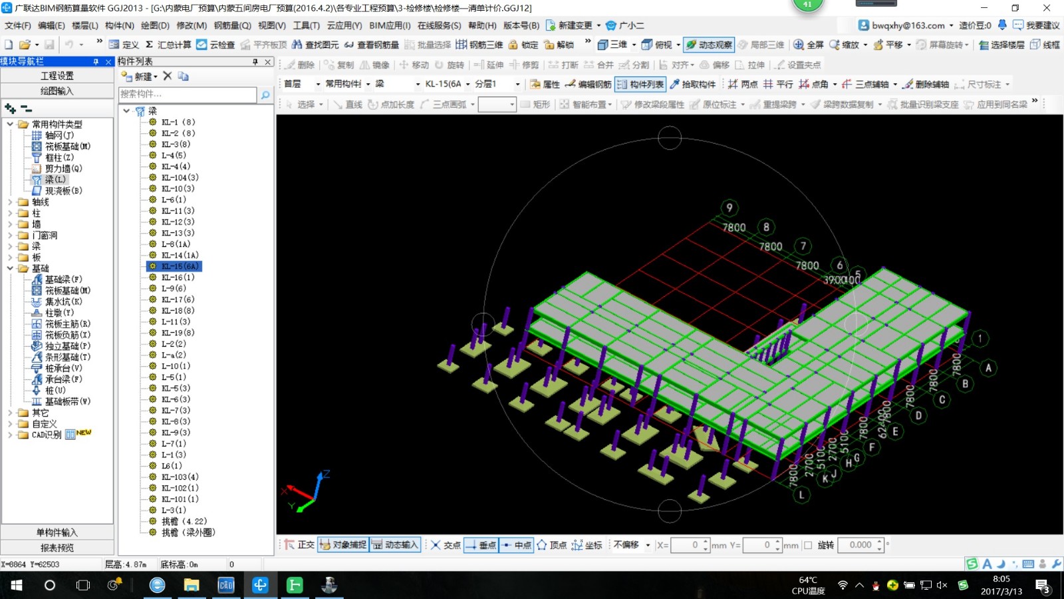Click the expand-all plus icon in navigator
1064x599 pixels.
pos(11,108)
